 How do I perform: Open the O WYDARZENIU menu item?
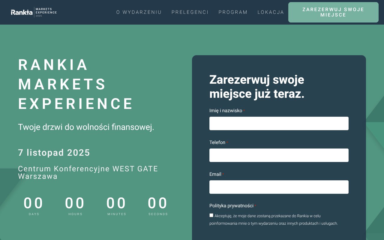tap(139, 12)
